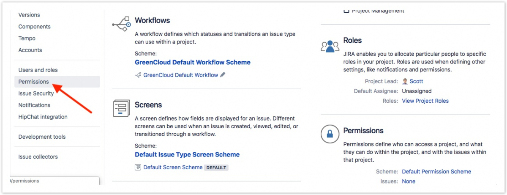Open HipChat integration settings
Screen dimensions: 507x195
(x=43, y=117)
